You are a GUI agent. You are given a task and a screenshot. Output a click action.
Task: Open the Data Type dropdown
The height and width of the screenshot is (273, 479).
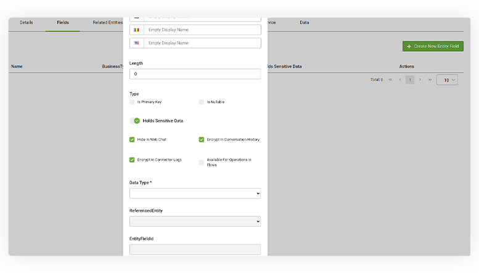pos(195,194)
